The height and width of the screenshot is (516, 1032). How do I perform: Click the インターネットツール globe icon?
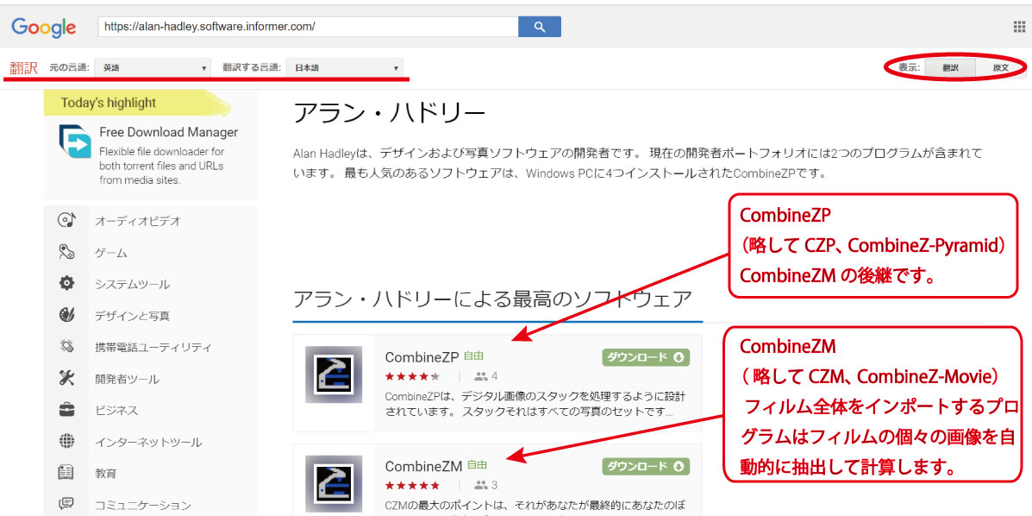tap(66, 442)
